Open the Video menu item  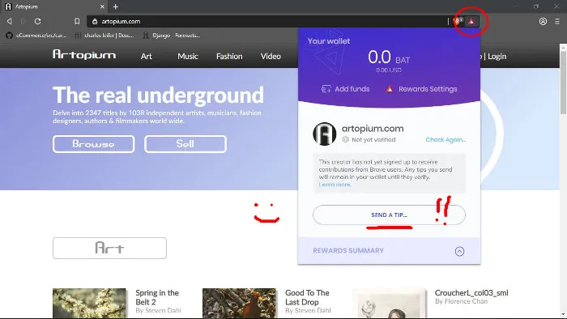[271, 57]
